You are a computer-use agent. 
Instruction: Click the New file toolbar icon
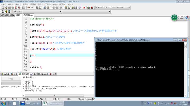point(3,8)
